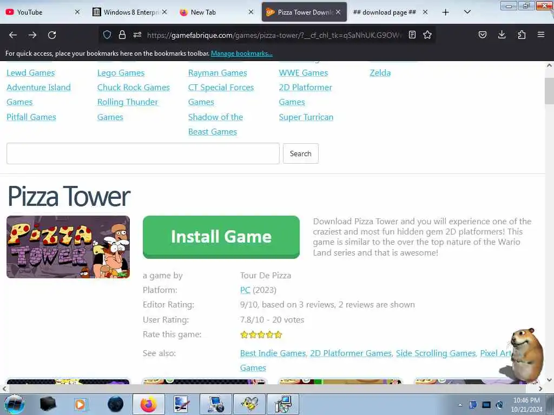This screenshot has height=415, width=554.
Task: Open the media player taskbar icon
Action: click(81, 404)
